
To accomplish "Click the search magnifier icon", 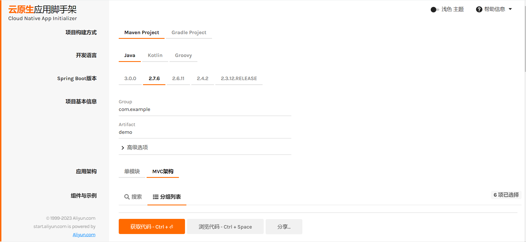I will point(127,197).
